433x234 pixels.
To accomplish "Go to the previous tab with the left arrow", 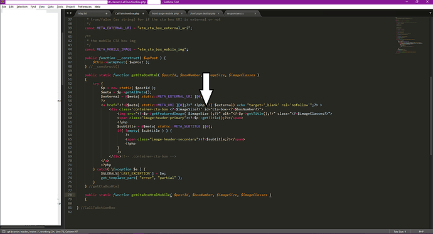I will tap(67, 13).
